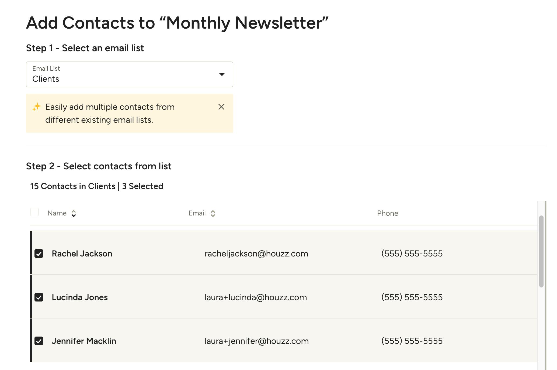
Task: Click the Email column header
Action: [x=197, y=213]
